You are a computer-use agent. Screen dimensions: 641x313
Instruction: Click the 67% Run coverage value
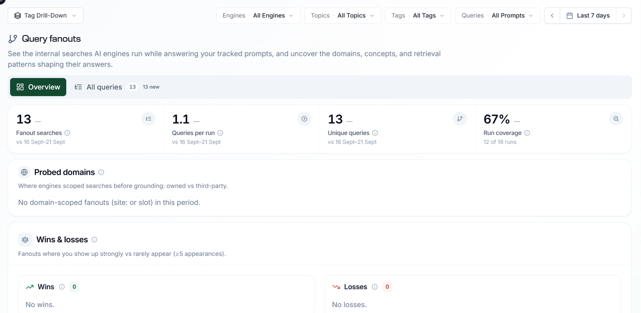pyautogui.click(x=497, y=119)
